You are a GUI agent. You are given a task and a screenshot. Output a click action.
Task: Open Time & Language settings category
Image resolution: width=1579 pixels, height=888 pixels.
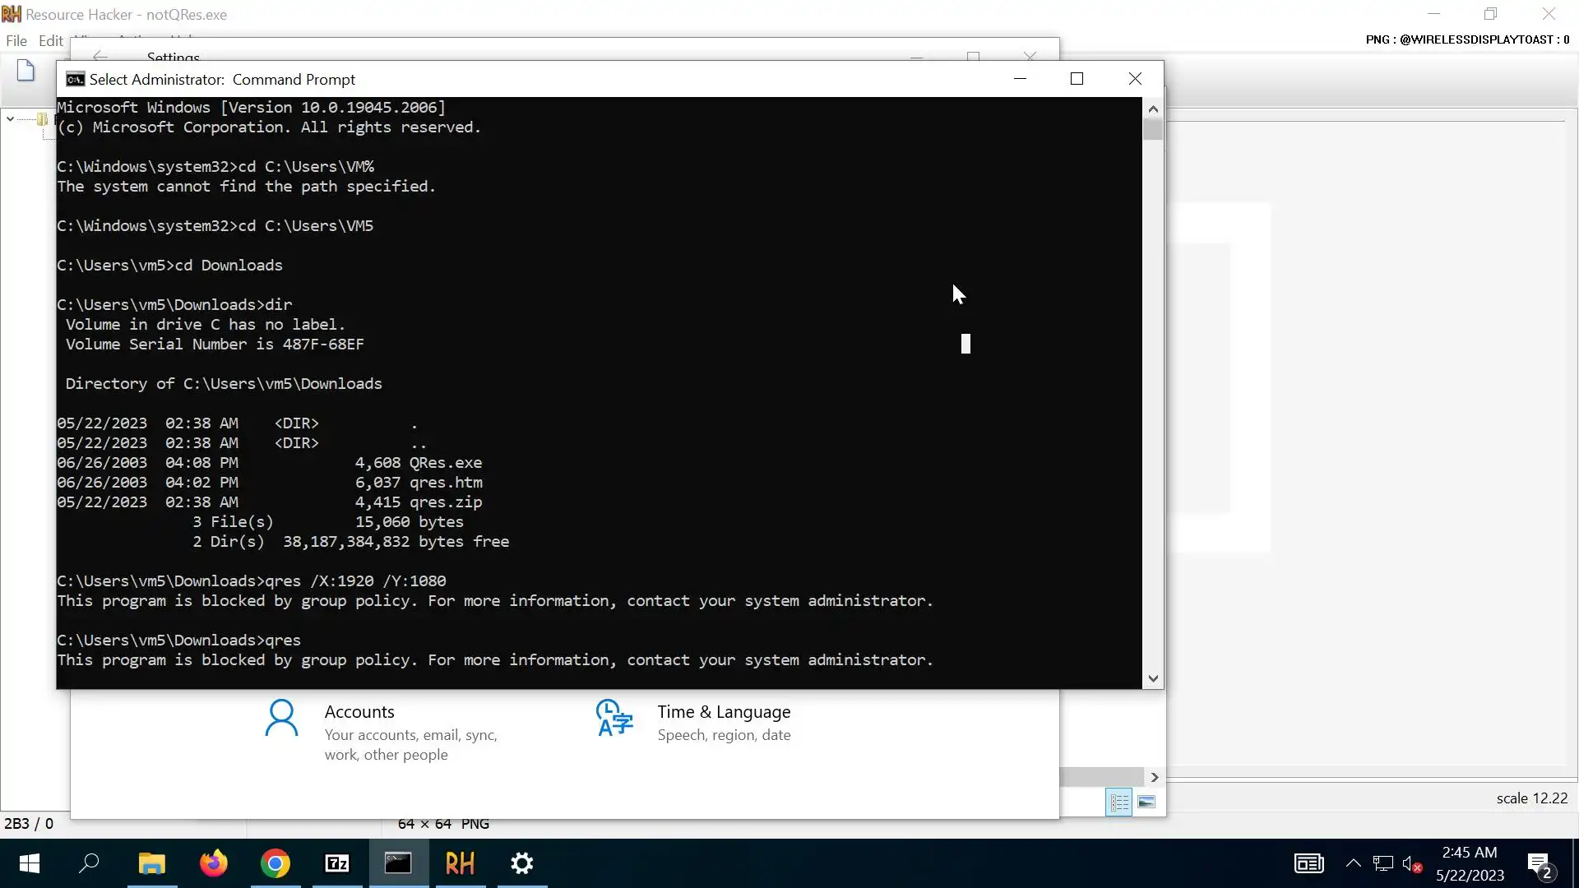tap(723, 712)
